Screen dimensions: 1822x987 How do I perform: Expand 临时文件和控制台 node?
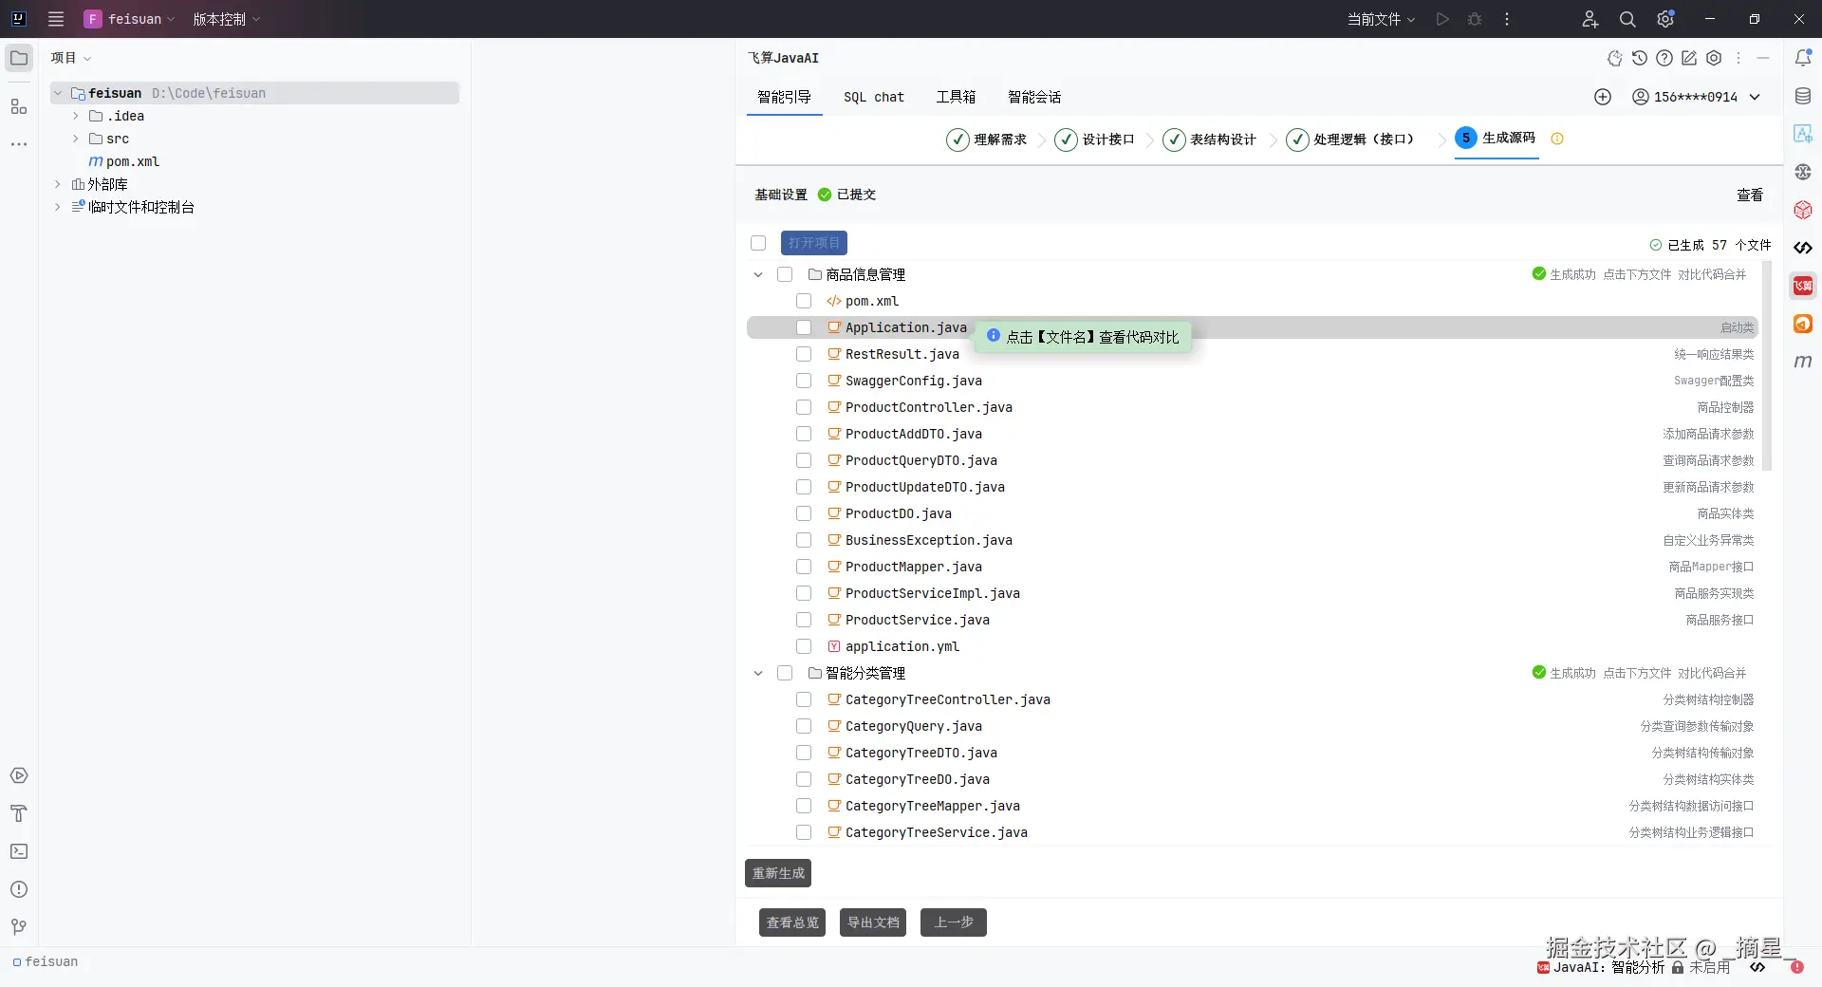pyautogui.click(x=58, y=207)
